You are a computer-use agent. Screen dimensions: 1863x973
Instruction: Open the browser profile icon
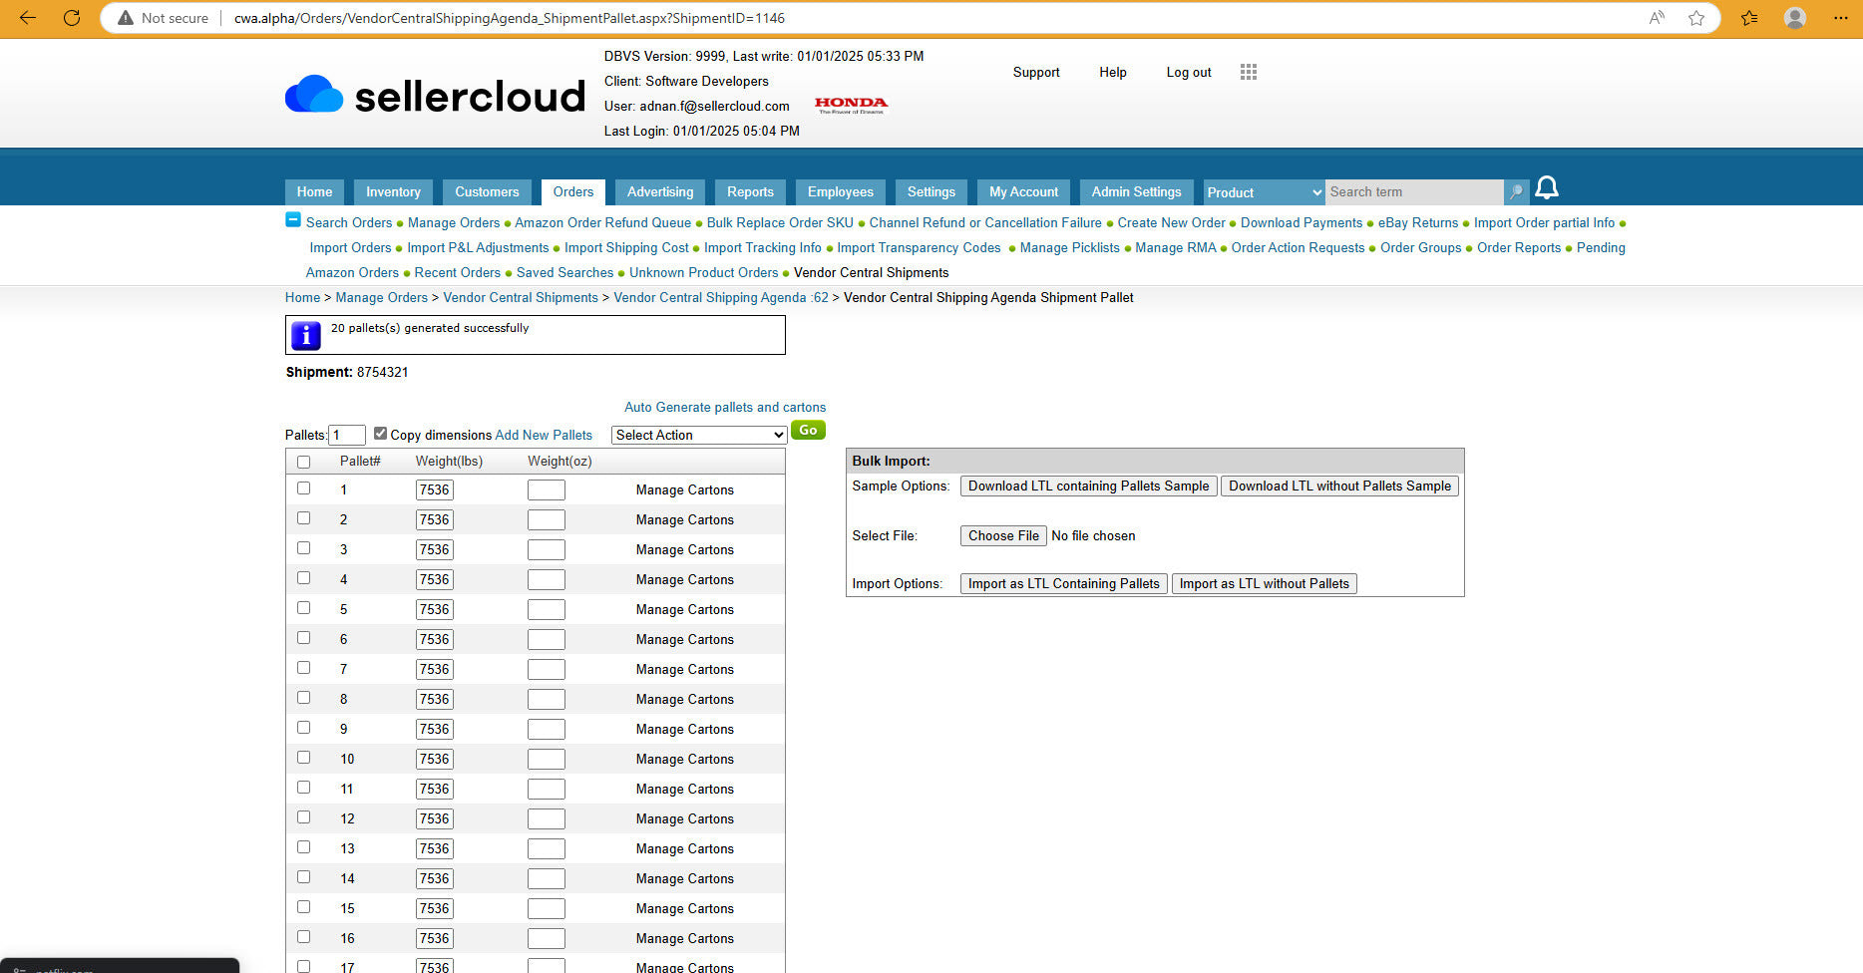click(x=1794, y=18)
